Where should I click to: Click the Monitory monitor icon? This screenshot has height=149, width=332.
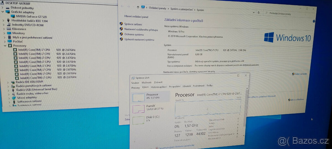(x=9, y=33)
